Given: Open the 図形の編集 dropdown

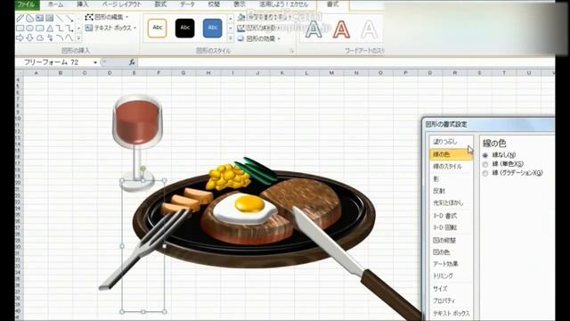Looking at the screenshot, I should pyautogui.click(x=126, y=17).
